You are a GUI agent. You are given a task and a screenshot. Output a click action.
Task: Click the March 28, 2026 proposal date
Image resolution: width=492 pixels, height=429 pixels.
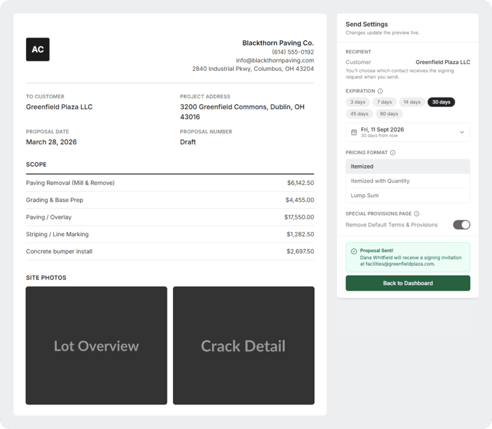51,142
